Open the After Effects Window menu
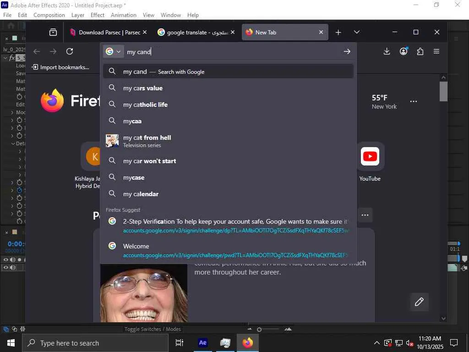The image size is (469, 352). click(x=171, y=15)
